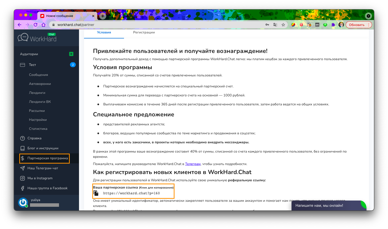Open Сообщения in the sidebar
The image size is (388, 229).
[38, 75]
